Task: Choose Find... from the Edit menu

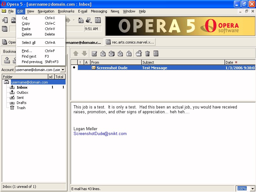Action: pos(41,51)
